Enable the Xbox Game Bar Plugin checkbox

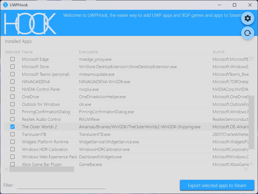pos(13,164)
